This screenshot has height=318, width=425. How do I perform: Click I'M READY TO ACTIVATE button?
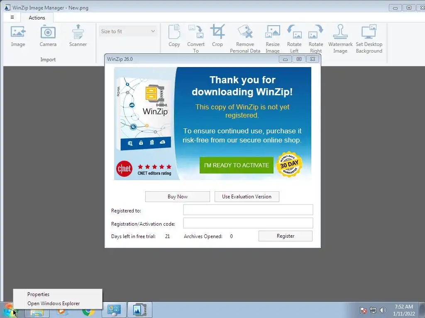pos(236,165)
